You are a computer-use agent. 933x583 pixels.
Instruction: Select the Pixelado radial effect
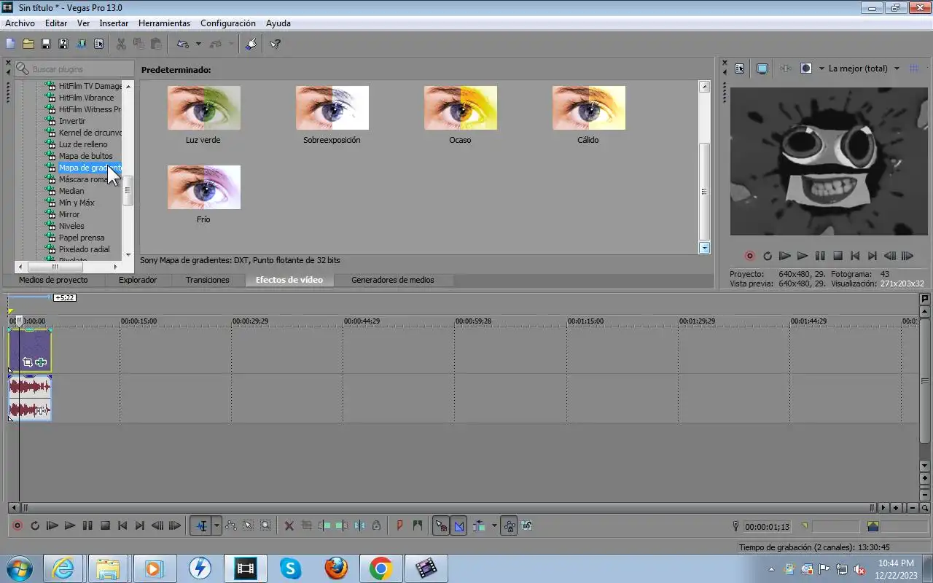(x=85, y=249)
